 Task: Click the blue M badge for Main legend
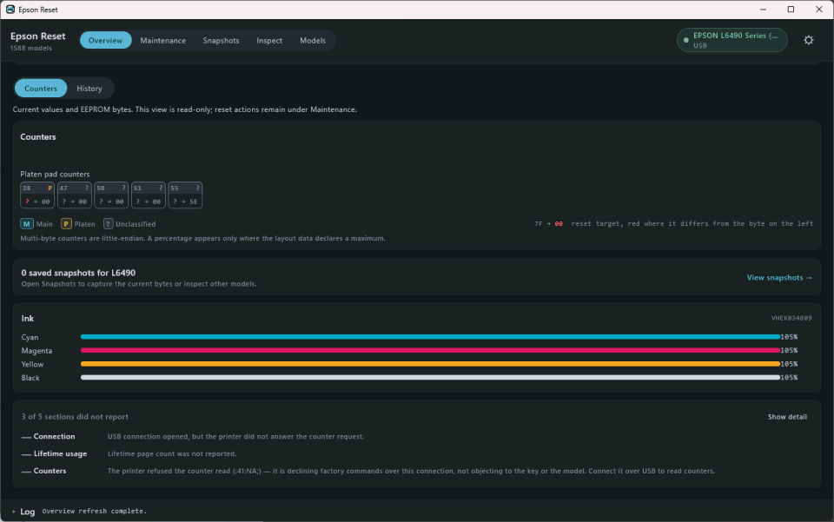tap(27, 224)
